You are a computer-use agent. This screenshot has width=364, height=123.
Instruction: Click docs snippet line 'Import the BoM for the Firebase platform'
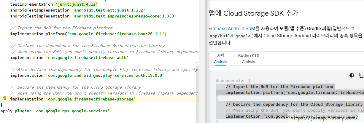[x=279, y=87]
